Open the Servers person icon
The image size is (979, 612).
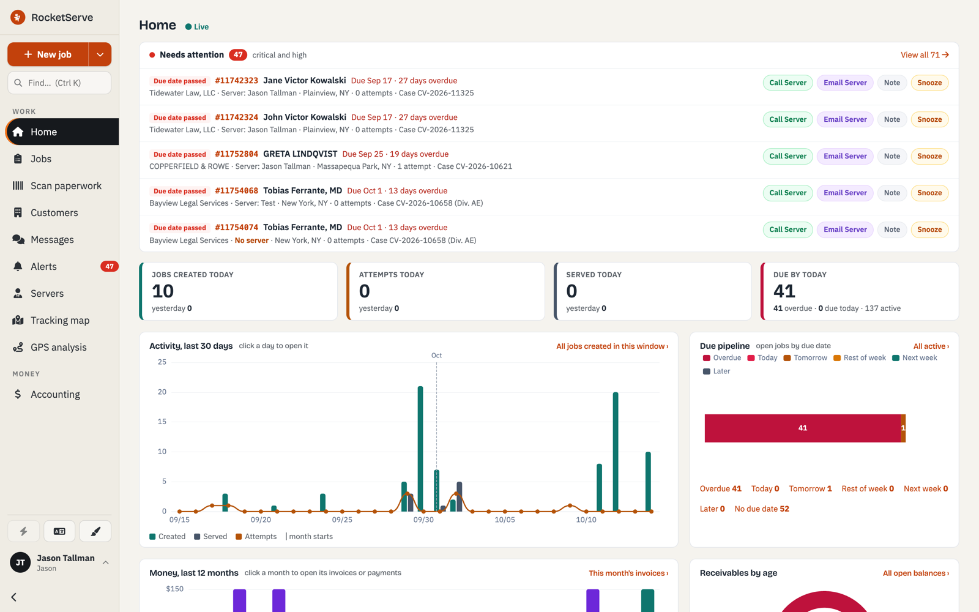[x=18, y=293]
